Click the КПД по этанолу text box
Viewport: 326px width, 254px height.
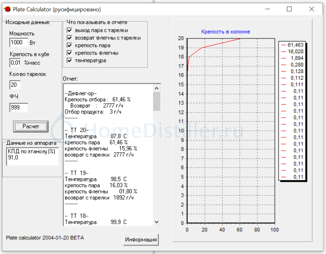[32, 156]
